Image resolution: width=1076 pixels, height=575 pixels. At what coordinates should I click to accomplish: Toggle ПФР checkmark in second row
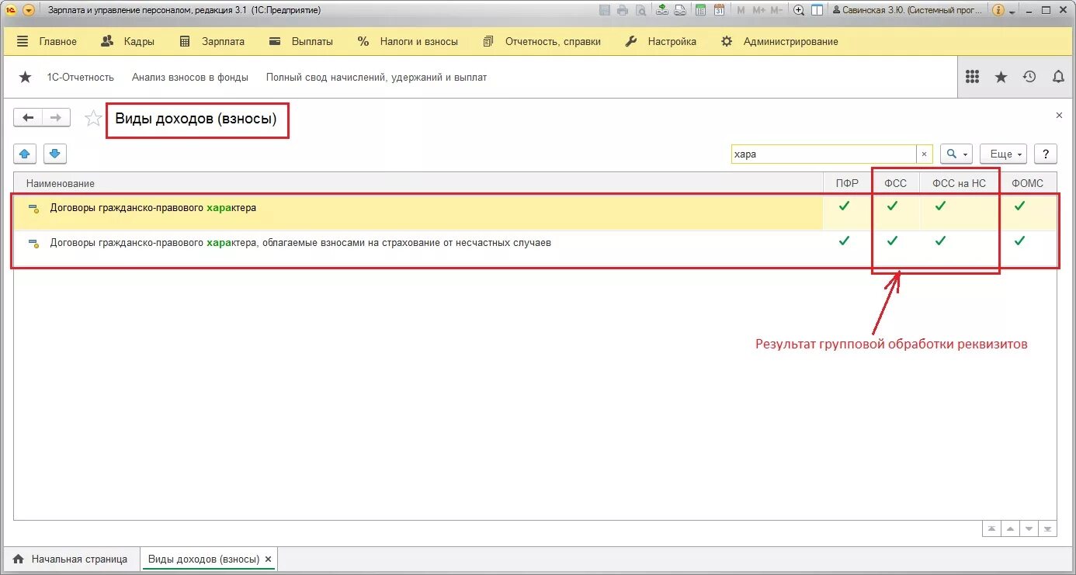coord(844,241)
